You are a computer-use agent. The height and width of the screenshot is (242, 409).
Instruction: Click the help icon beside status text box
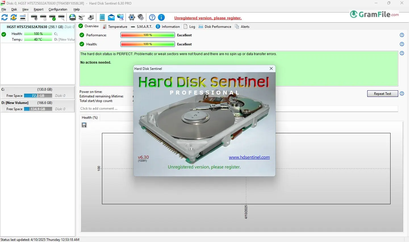pos(402,53)
